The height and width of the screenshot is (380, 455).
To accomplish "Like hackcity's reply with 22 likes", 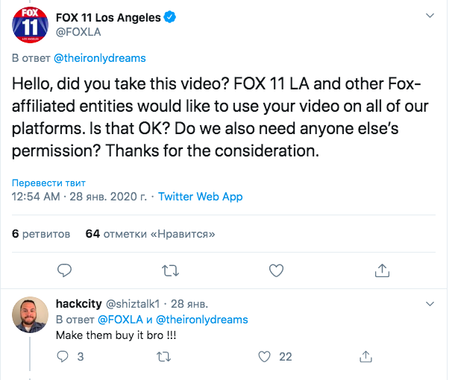I will 263,357.
